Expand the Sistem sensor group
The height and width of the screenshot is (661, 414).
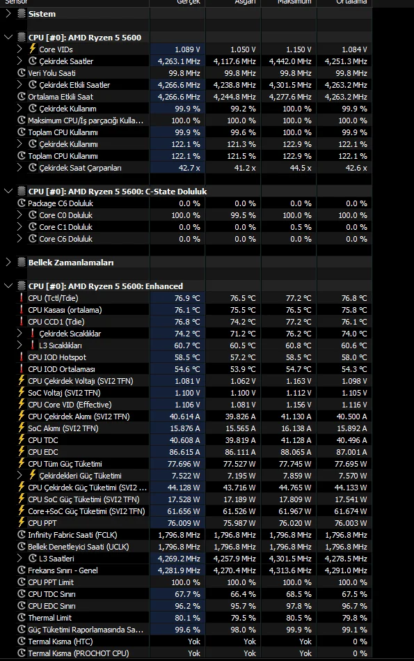[8, 14]
